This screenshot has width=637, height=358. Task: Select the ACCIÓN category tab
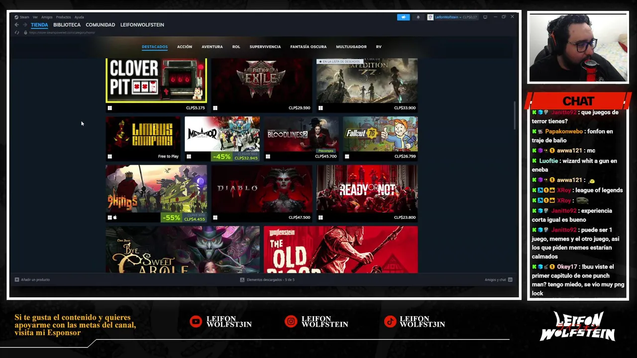pos(185,47)
